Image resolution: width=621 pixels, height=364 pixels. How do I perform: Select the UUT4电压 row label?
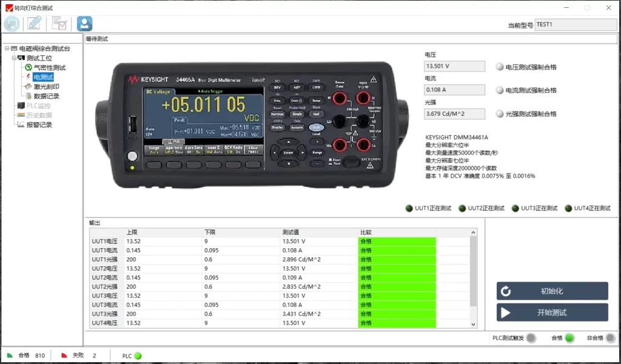(x=104, y=323)
